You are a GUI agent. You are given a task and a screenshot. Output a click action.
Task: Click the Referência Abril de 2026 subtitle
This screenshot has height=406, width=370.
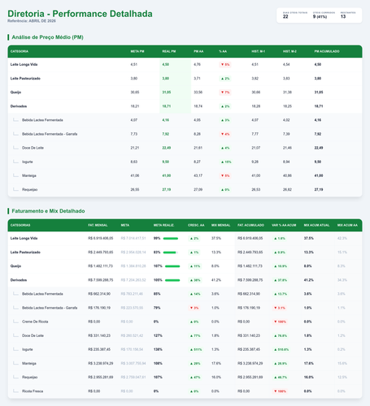click(32, 21)
